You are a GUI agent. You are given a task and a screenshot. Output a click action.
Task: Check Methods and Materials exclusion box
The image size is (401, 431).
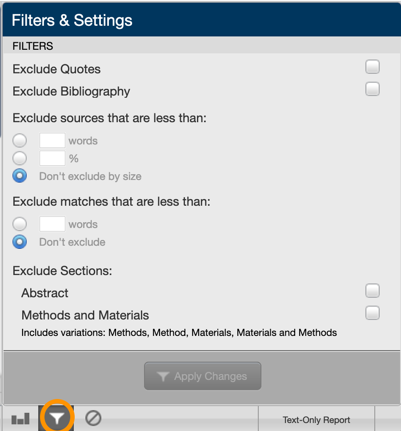click(x=372, y=313)
